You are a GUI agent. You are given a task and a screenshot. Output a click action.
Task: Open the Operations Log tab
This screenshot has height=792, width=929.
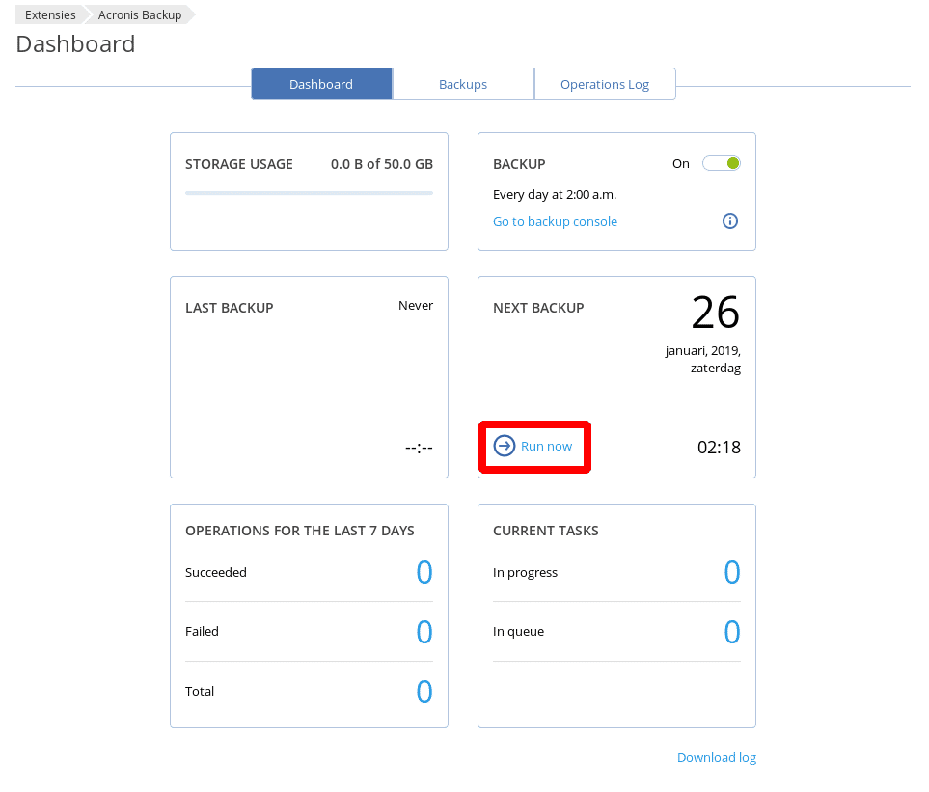605,84
